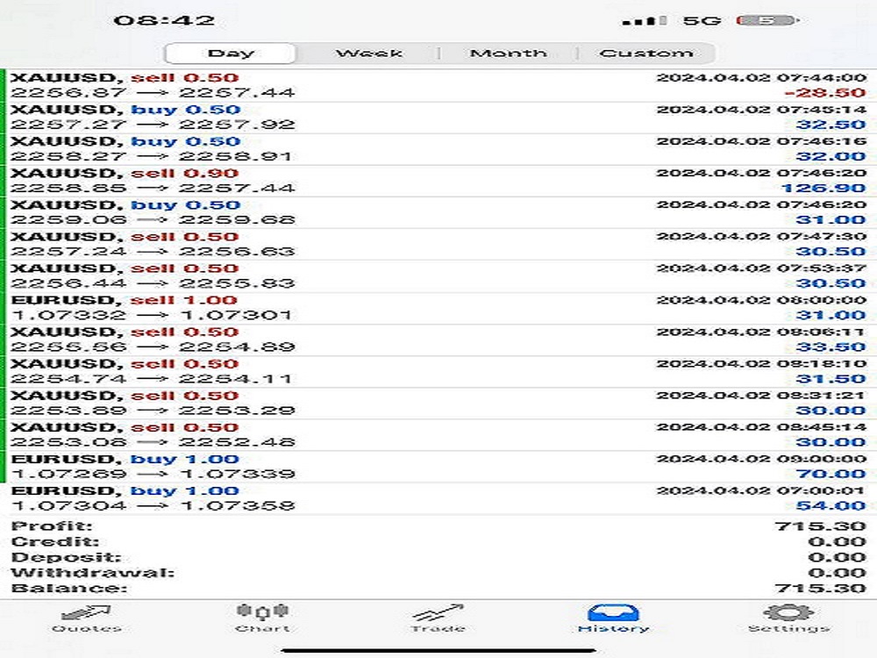Switch to the Week period tab

pyautogui.click(x=368, y=54)
